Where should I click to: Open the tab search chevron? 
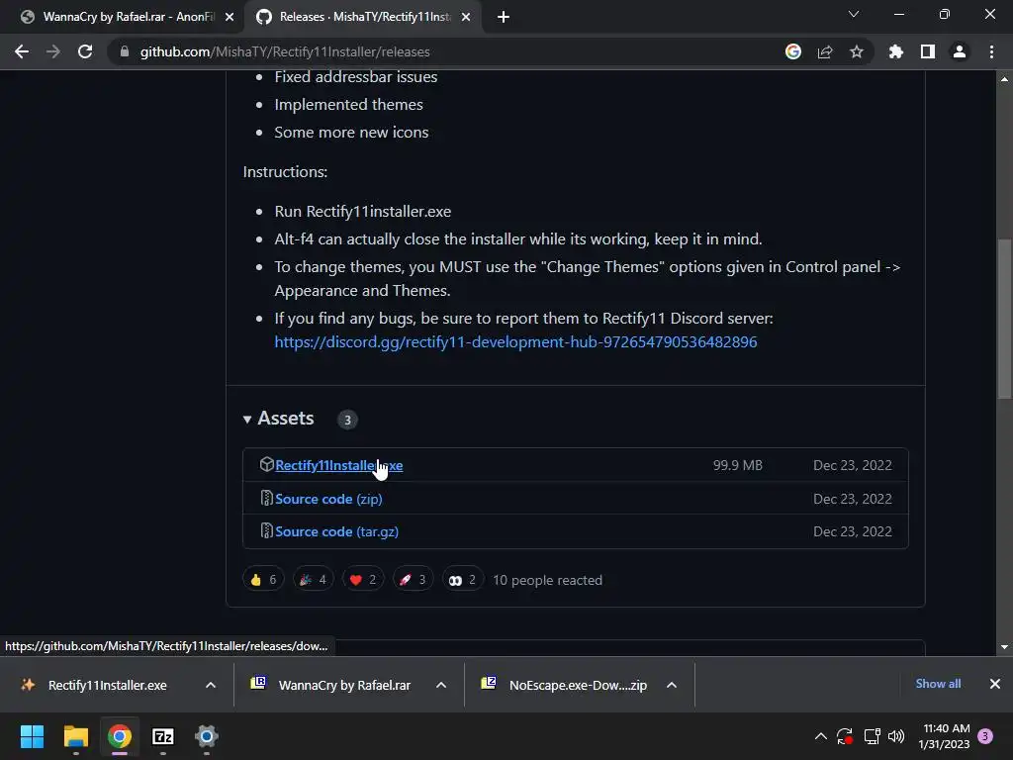tap(854, 14)
